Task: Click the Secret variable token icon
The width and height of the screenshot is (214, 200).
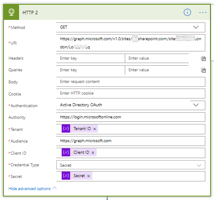Action: pyautogui.click(x=66, y=176)
